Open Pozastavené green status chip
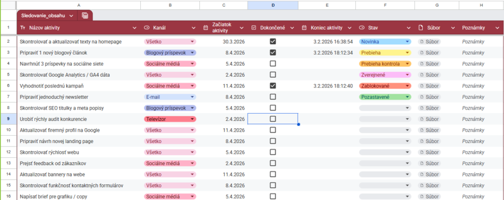The image size is (504, 200). (385, 97)
